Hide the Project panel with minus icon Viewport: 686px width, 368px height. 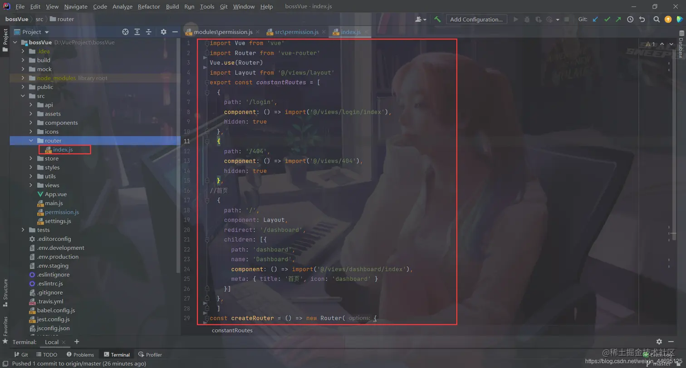pos(175,32)
